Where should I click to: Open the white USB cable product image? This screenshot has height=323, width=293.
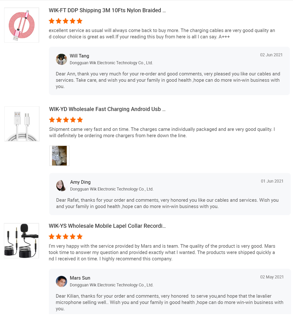22,124
